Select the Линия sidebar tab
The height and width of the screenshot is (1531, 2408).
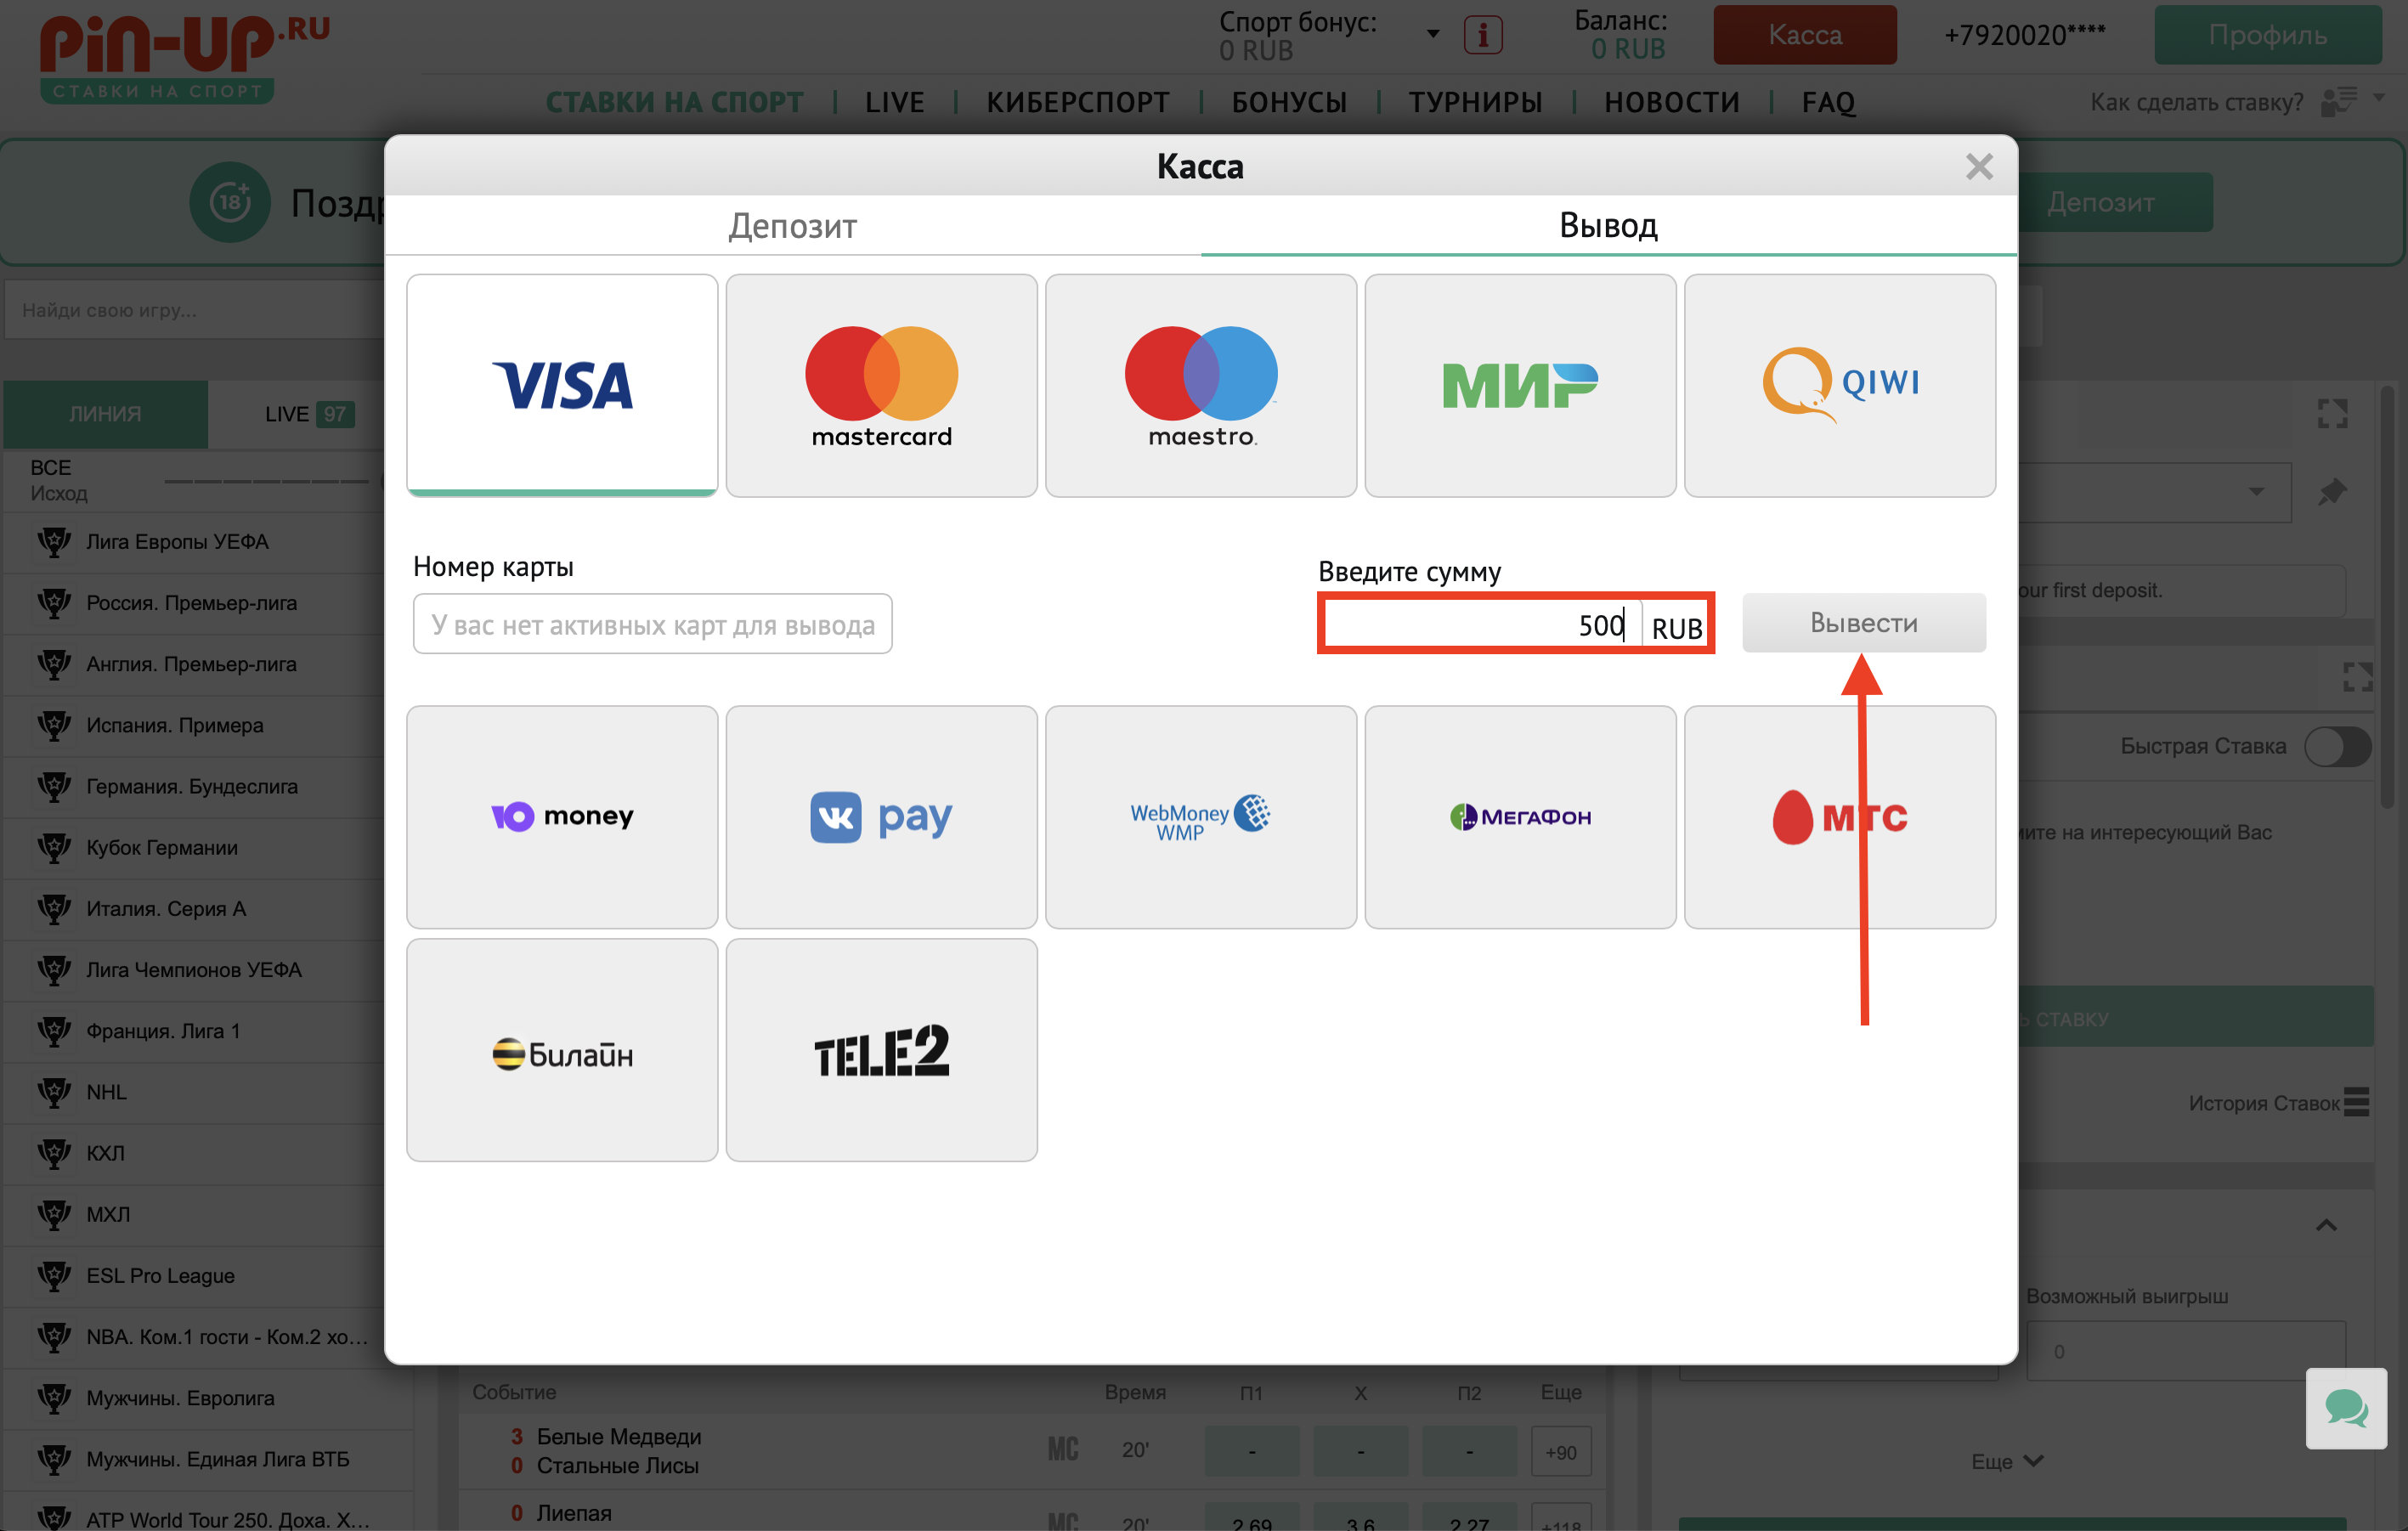tap(105, 414)
